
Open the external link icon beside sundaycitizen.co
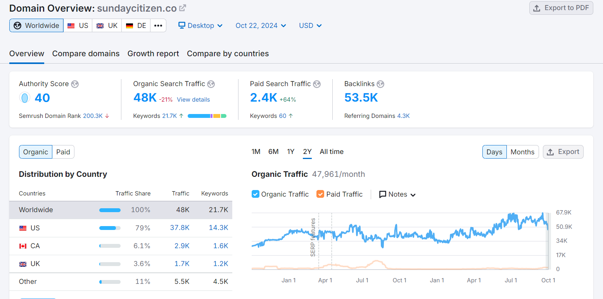click(x=183, y=8)
